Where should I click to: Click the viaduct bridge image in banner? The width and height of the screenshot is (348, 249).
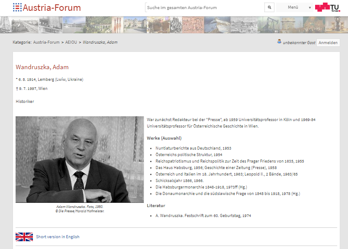(x=98, y=25)
